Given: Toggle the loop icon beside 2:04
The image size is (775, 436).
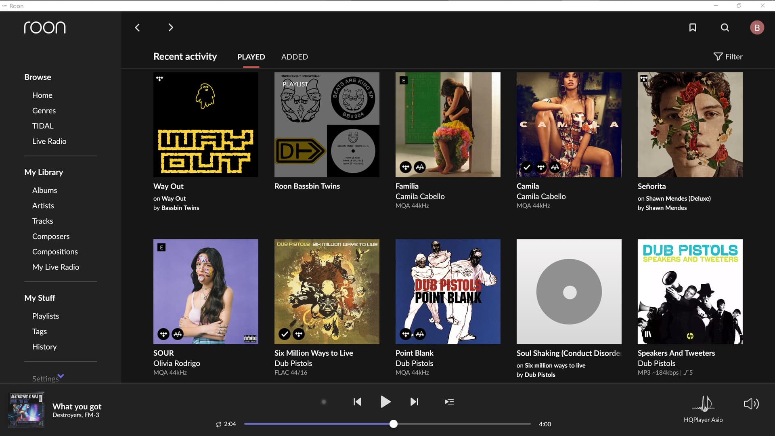Looking at the screenshot, I should (x=218, y=424).
